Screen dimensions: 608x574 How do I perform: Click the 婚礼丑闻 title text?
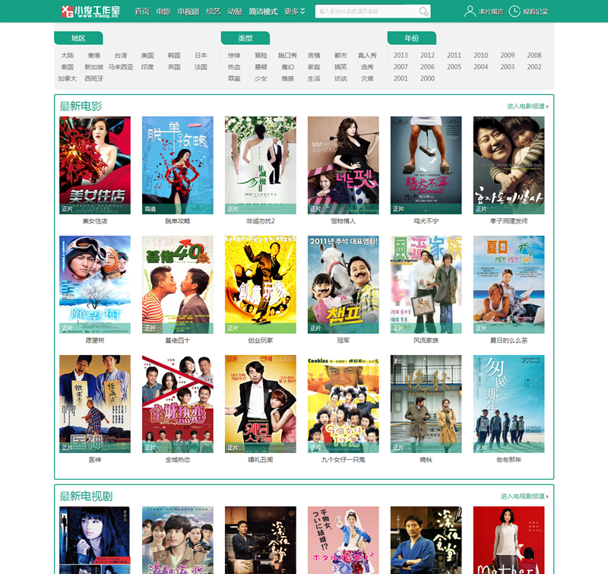[261, 460]
